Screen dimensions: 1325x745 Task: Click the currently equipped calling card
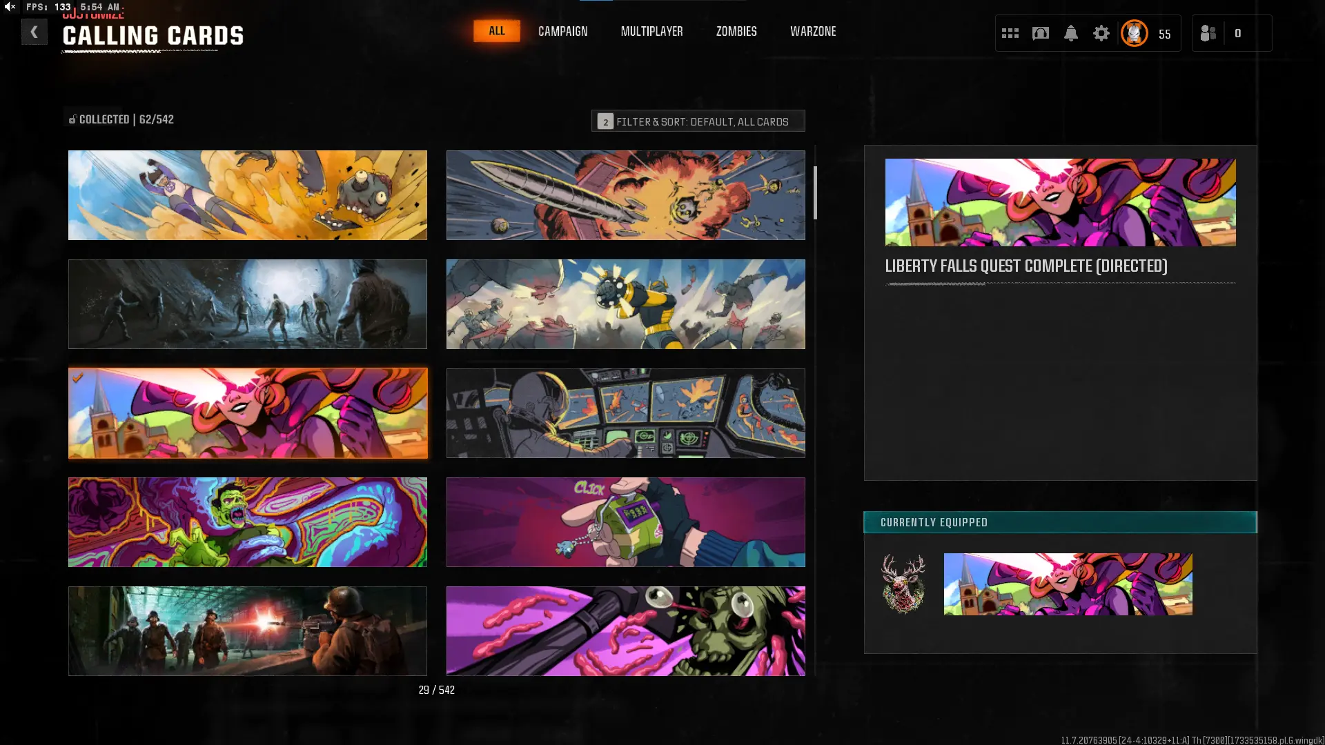pos(1068,584)
